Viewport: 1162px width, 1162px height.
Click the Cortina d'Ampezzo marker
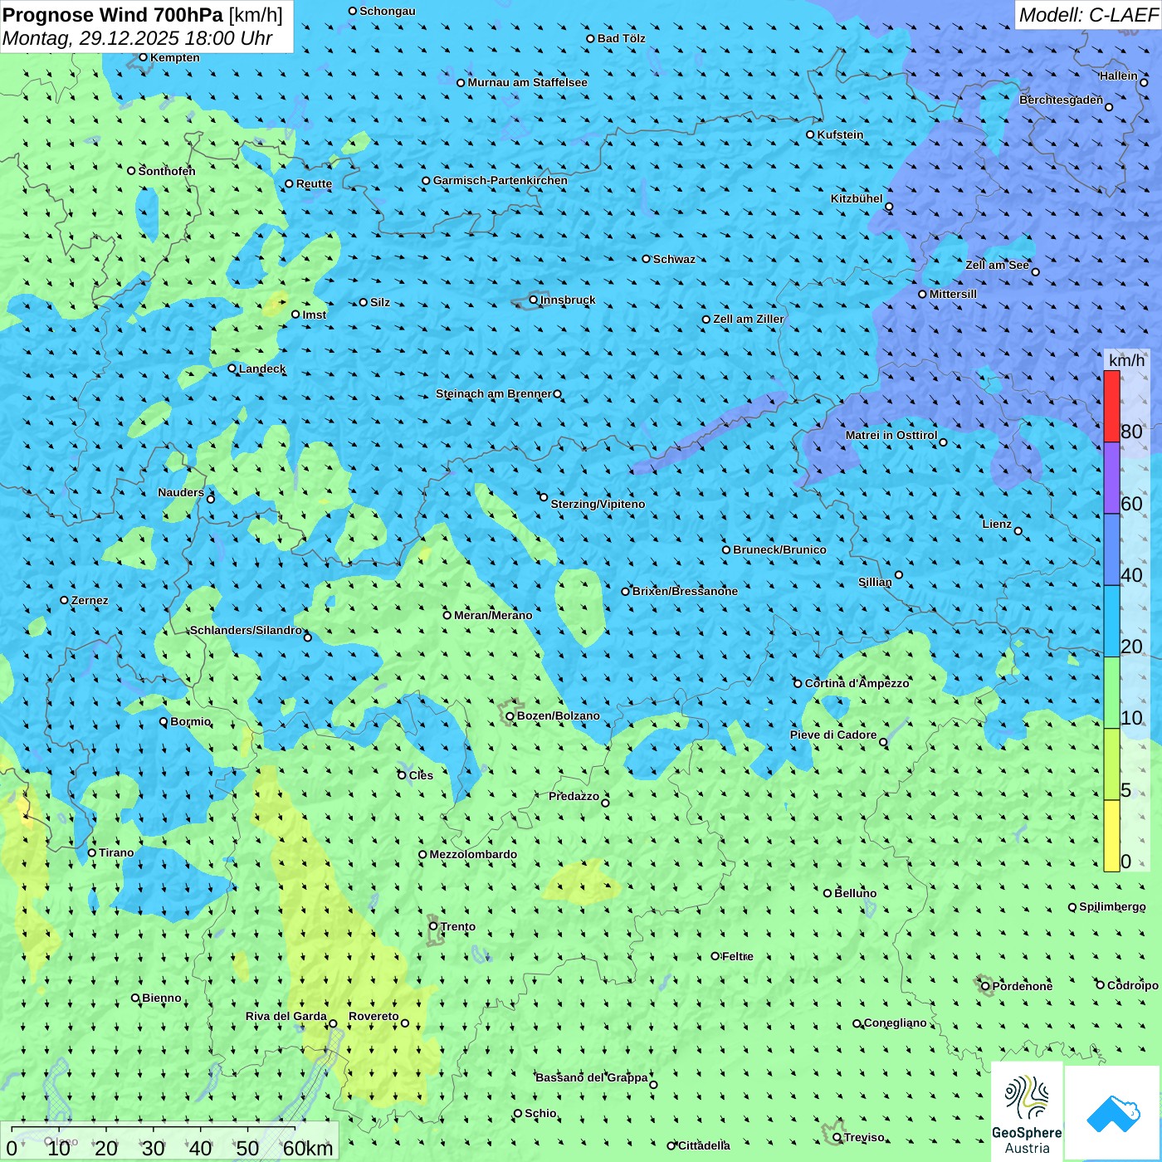click(798, 684)
